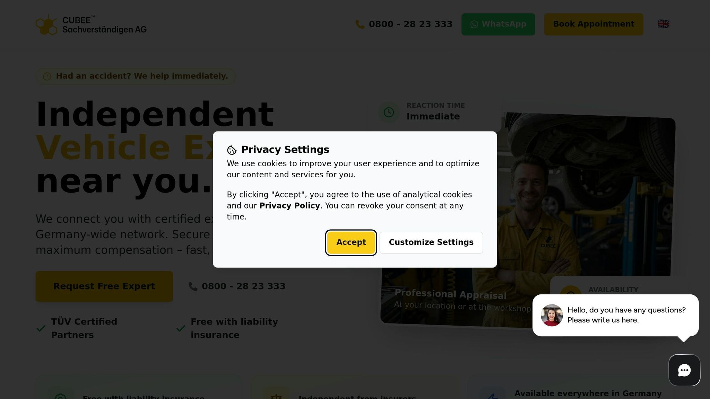Click the green WhatsApp button
Image resolution: width=710 pixels, height=399 pixels.
pos(498,24)
